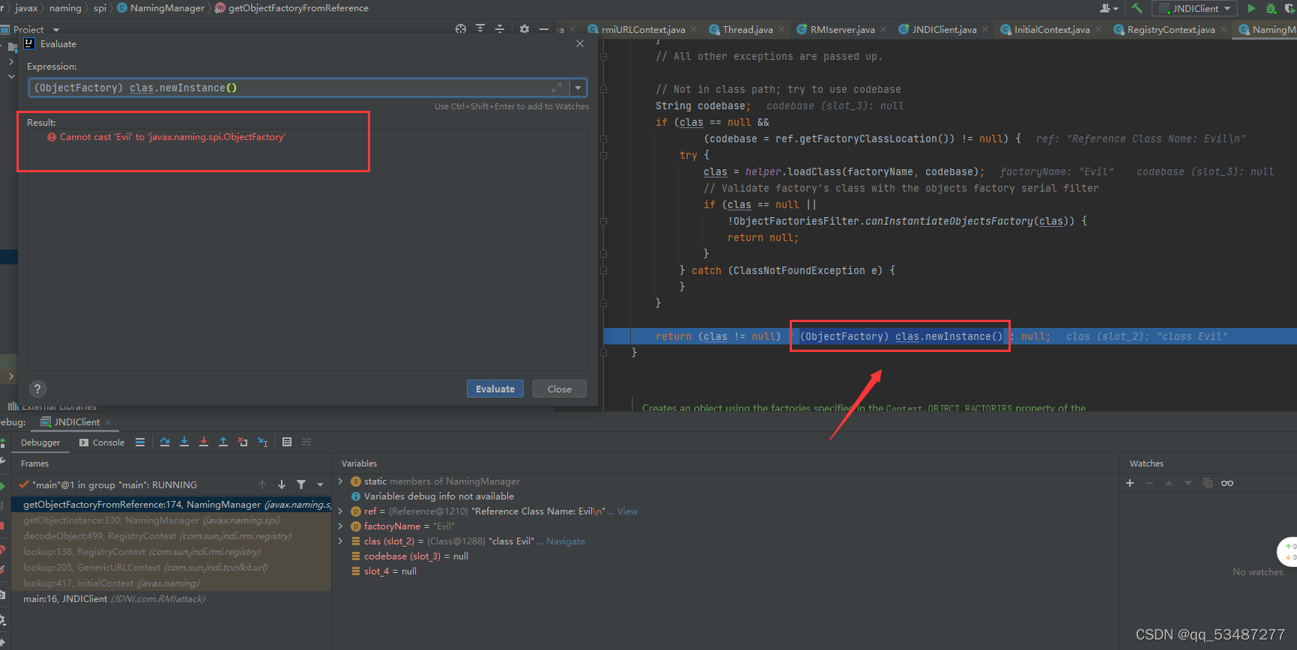Click NamingManager in the breadcrumb bar
The height and width of the screenshot is (650, 1297).
(x=167, y=8)
